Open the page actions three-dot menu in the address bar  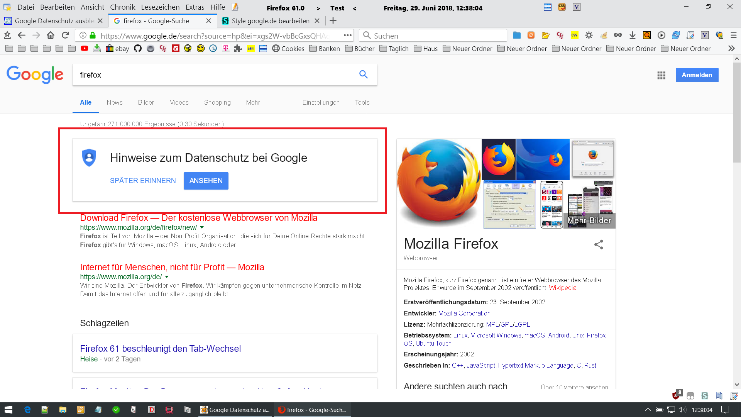(348, 36)
